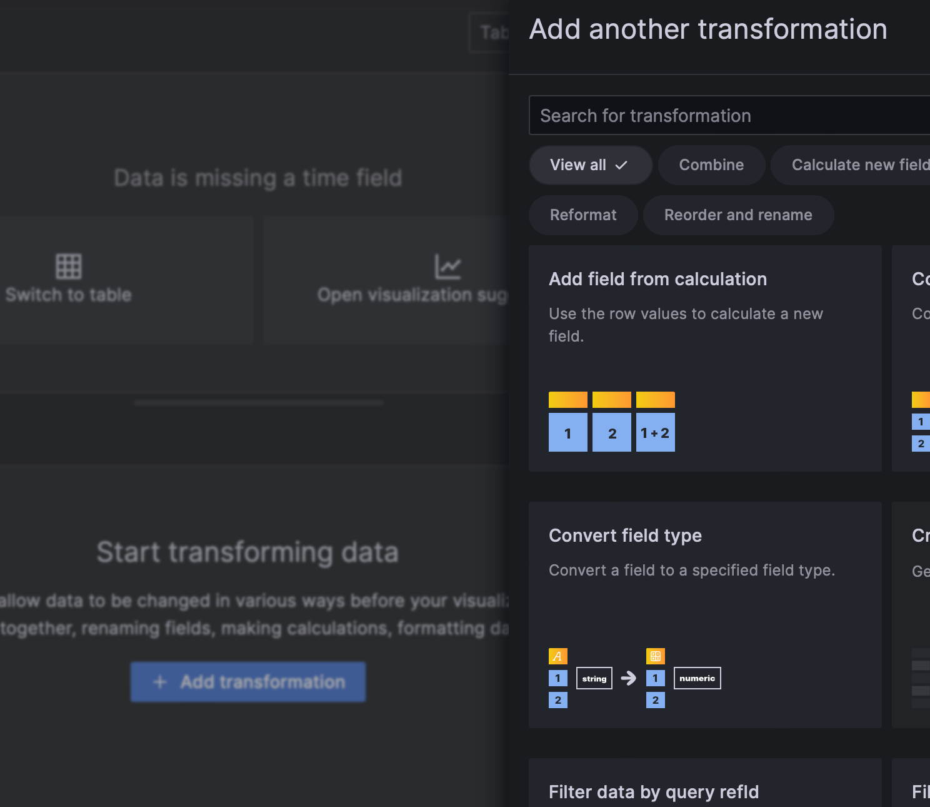Open Convert field type card
The height and width of the screenshot is (807, 930).
coord(705,615)
